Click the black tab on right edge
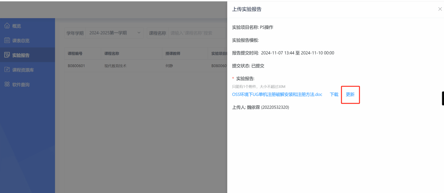 coord(443,98)
